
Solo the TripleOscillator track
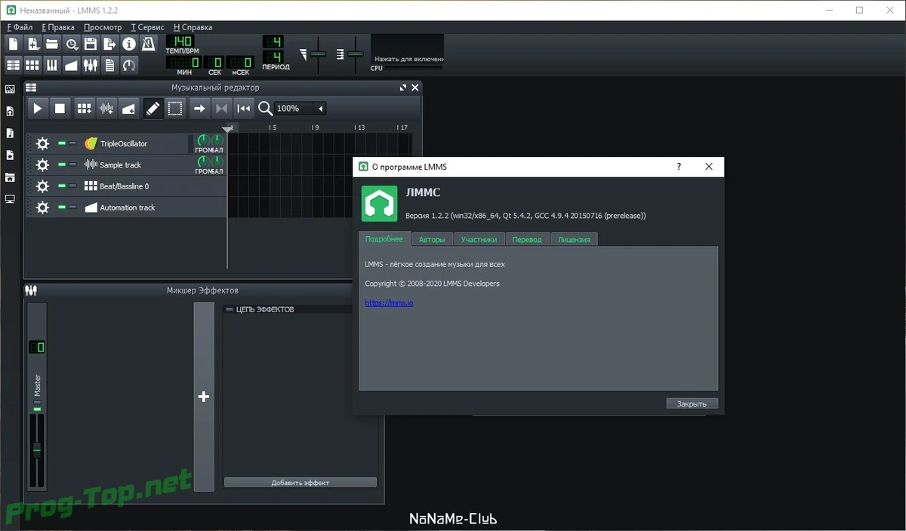point(72,143)
